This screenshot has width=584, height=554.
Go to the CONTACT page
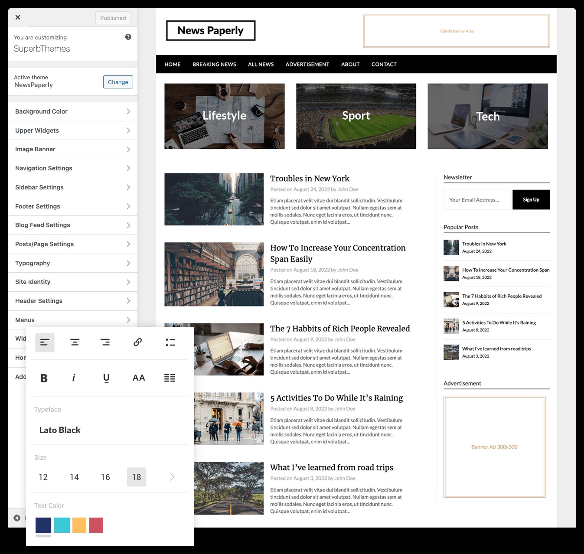pyautogui.click(x=384, y=64)
